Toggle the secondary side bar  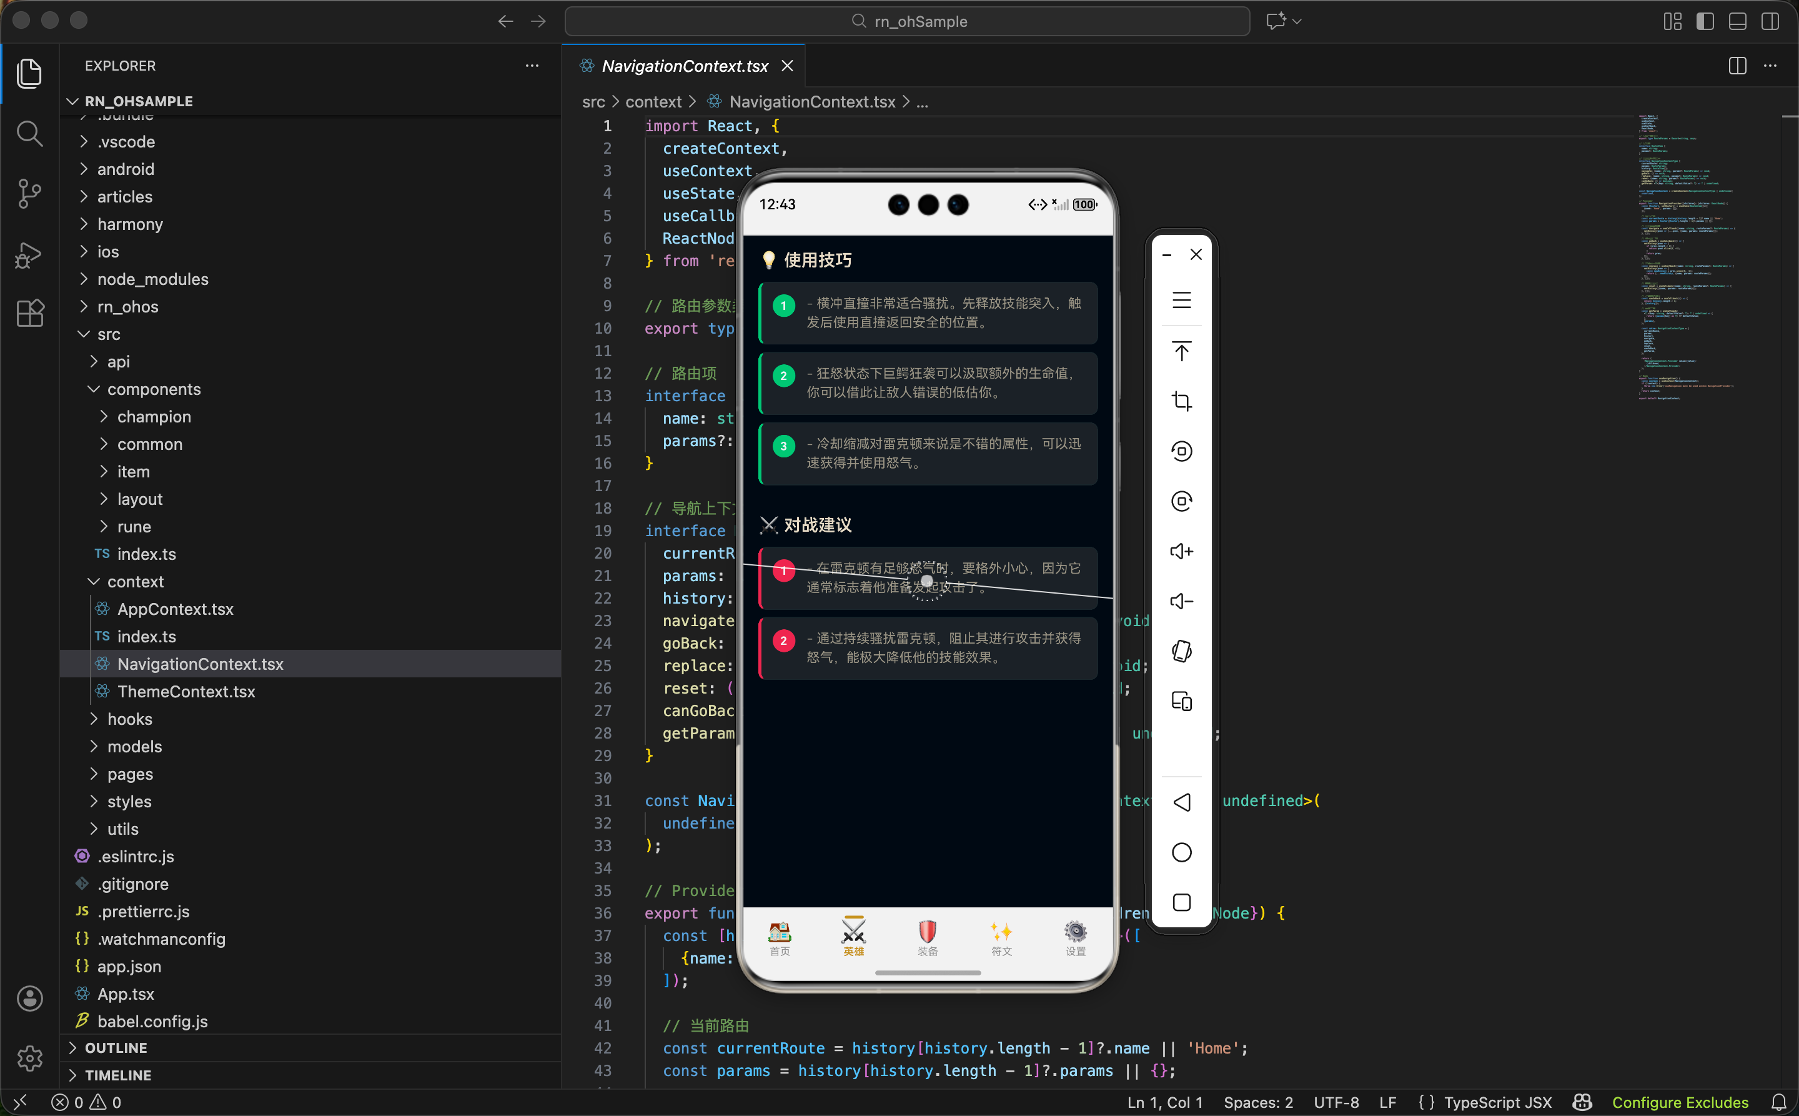point(1770,21)
